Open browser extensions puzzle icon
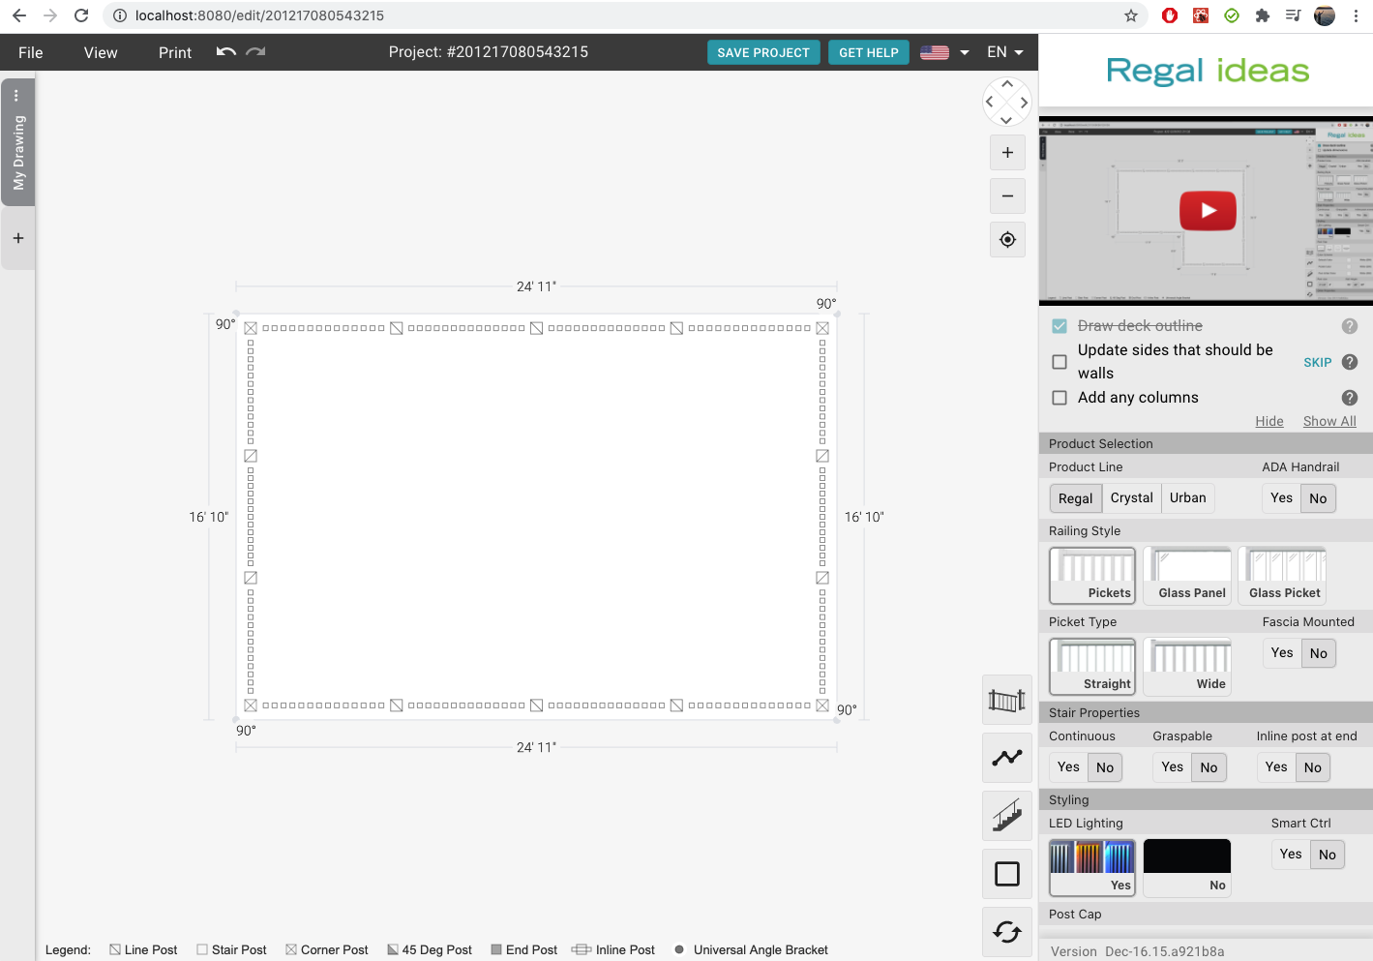1373x961 pixels. 1262,15
